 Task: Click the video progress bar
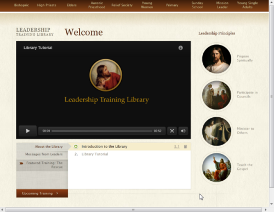pos(102,131)
